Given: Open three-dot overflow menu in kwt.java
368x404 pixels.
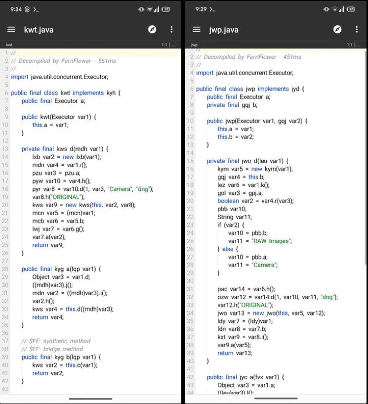Looking at the screenshot, I should pyautogui.click(x=171, y=29).
